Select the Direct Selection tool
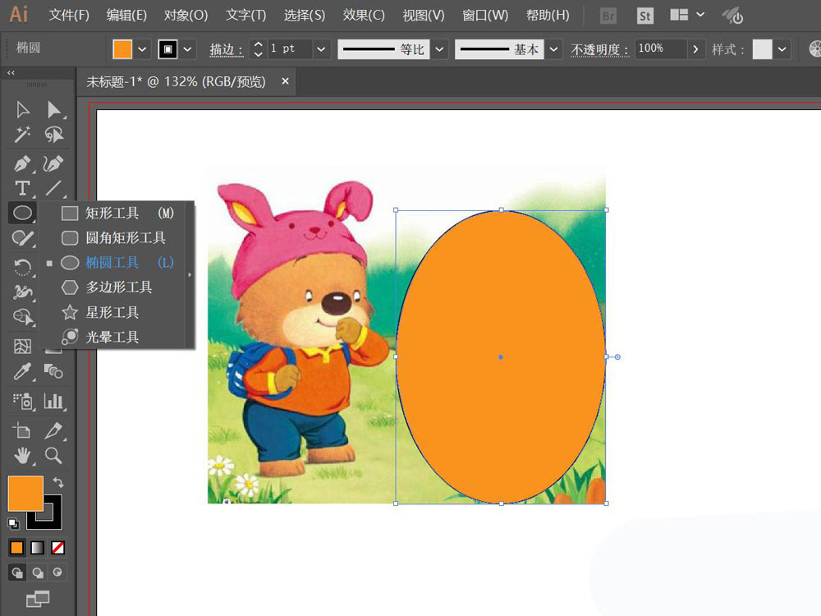821x616 pixels. [53, 110]
